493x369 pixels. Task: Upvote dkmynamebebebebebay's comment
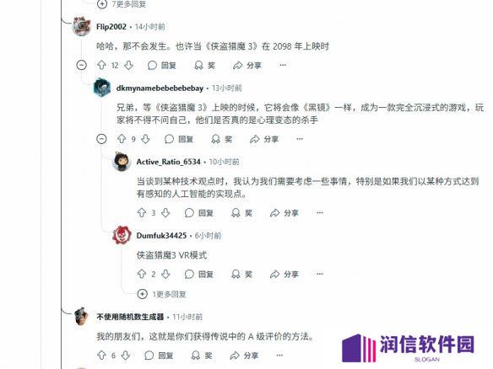click(x=122, y=139)
